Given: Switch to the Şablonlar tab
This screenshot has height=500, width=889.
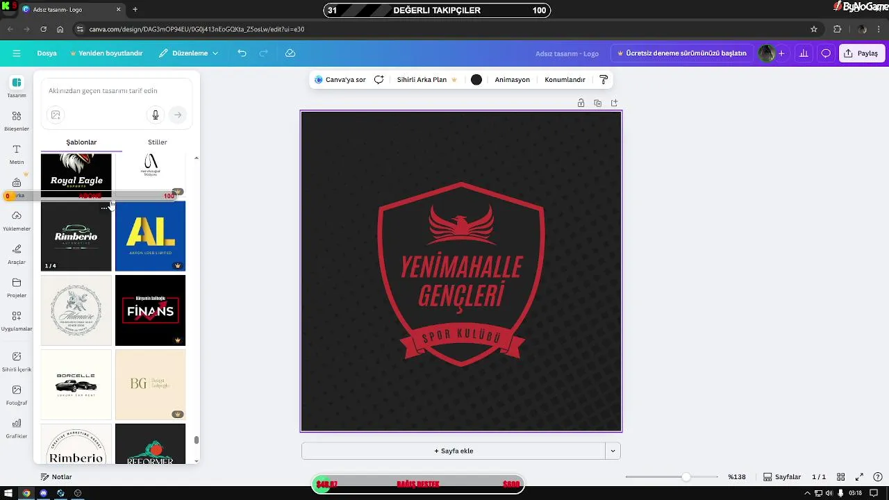Looking at the screenshot, I should click(x=81, y=142).
